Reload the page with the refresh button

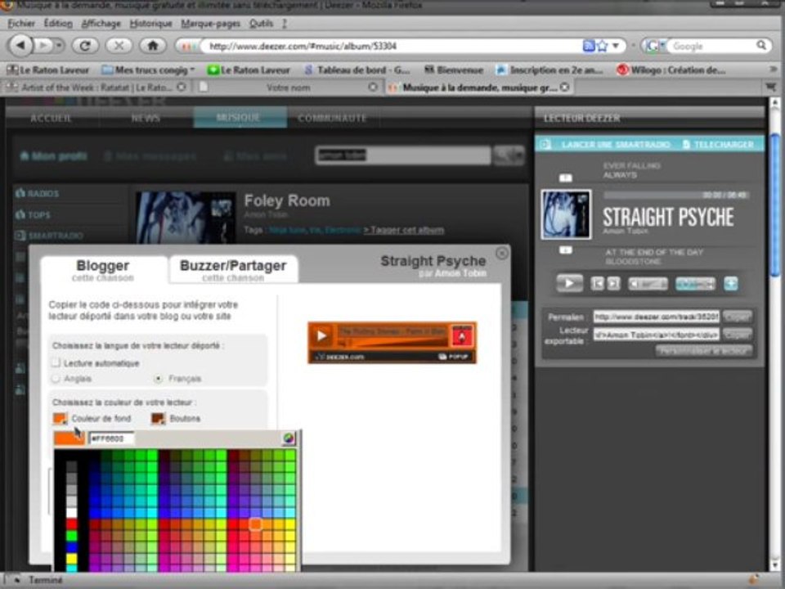[x=85, y=46]
